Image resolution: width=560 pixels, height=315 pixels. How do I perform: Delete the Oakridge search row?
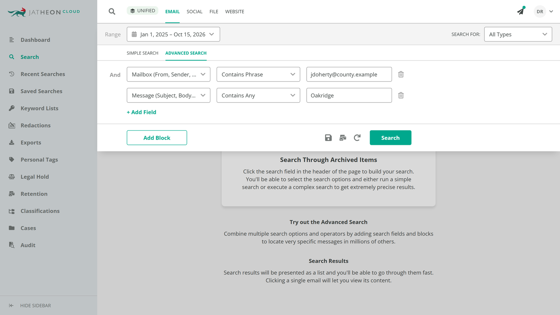pos(401,95)
